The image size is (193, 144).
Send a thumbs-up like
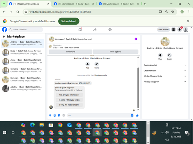[x=137, y=116]
